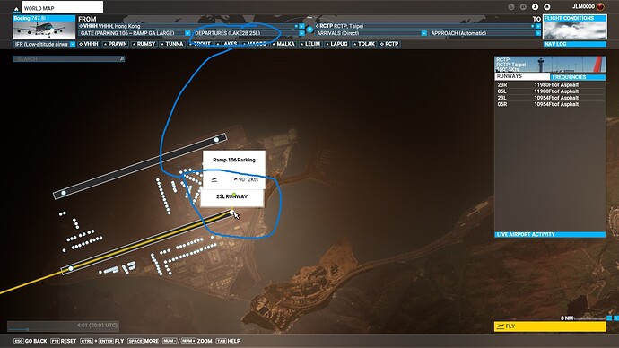Click the magnifier icon in search box

[x=122, y=59]
